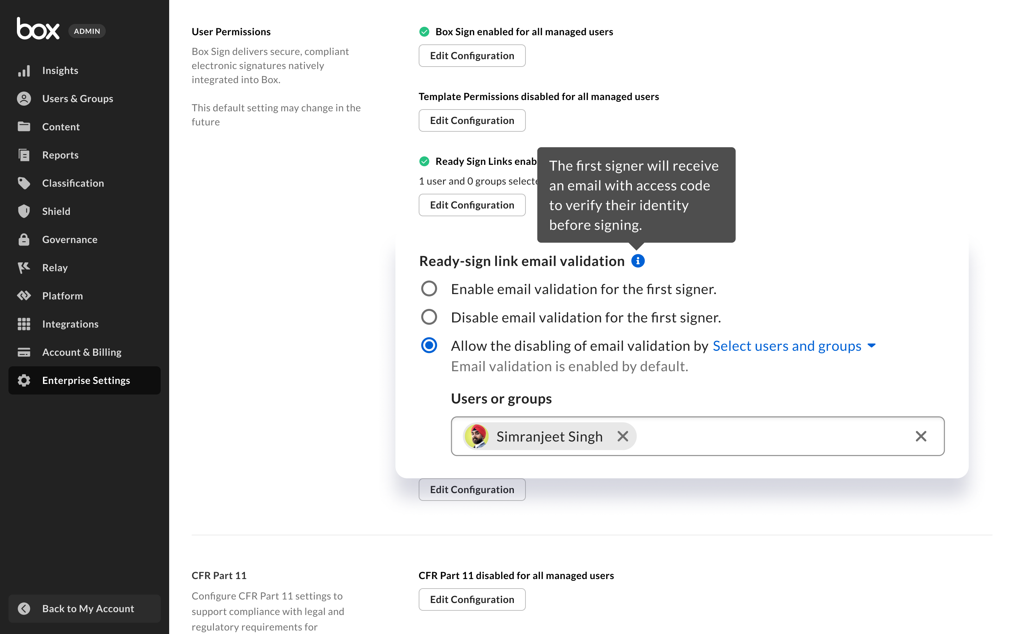
Task: Click the Enterprise Settings gear icon
Action: pyautogui.click(x=24, y=380)
